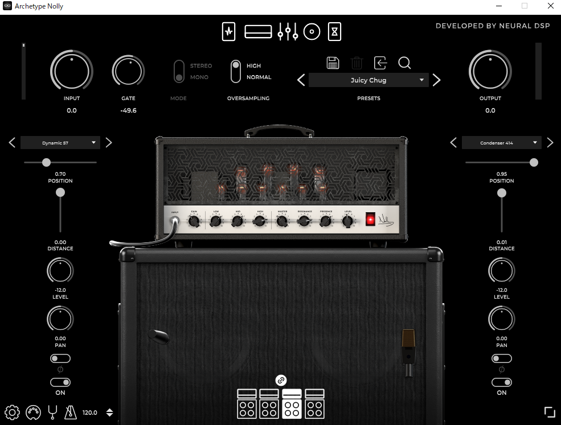This screenshot has width=561, height=425.
Task: Select the third highlighted amp-cab rig icon
Action: (x=292, y=404)
